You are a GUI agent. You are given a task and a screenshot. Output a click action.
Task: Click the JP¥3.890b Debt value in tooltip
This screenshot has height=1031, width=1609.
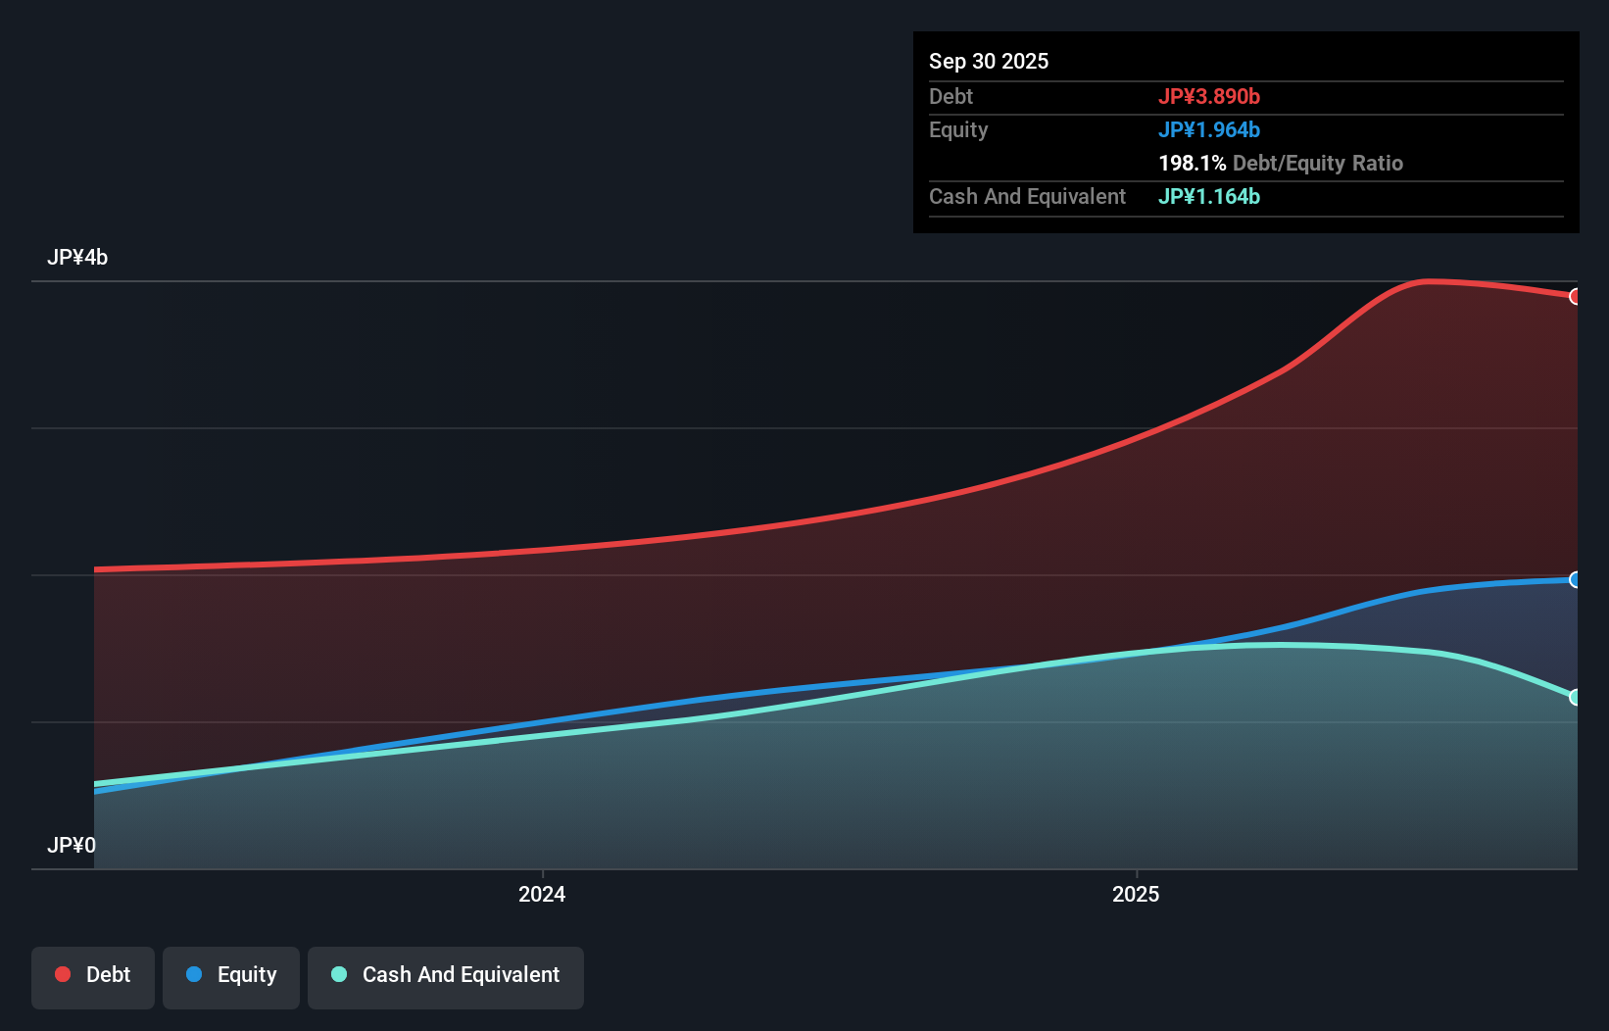click(1210, 96)
